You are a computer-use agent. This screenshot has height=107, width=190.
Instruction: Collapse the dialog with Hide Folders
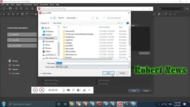(x=45, y=73)
